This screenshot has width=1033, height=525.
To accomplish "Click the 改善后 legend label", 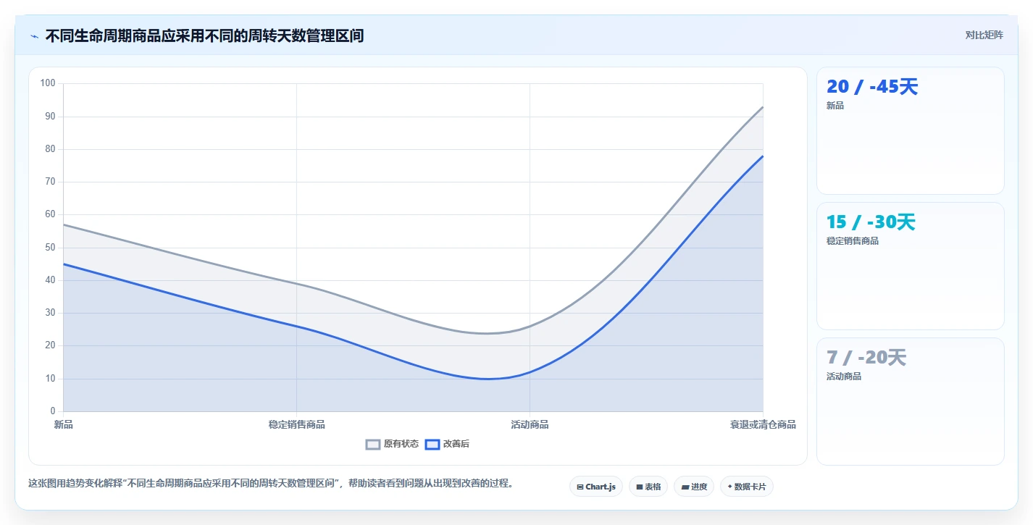I will (456, 444).
